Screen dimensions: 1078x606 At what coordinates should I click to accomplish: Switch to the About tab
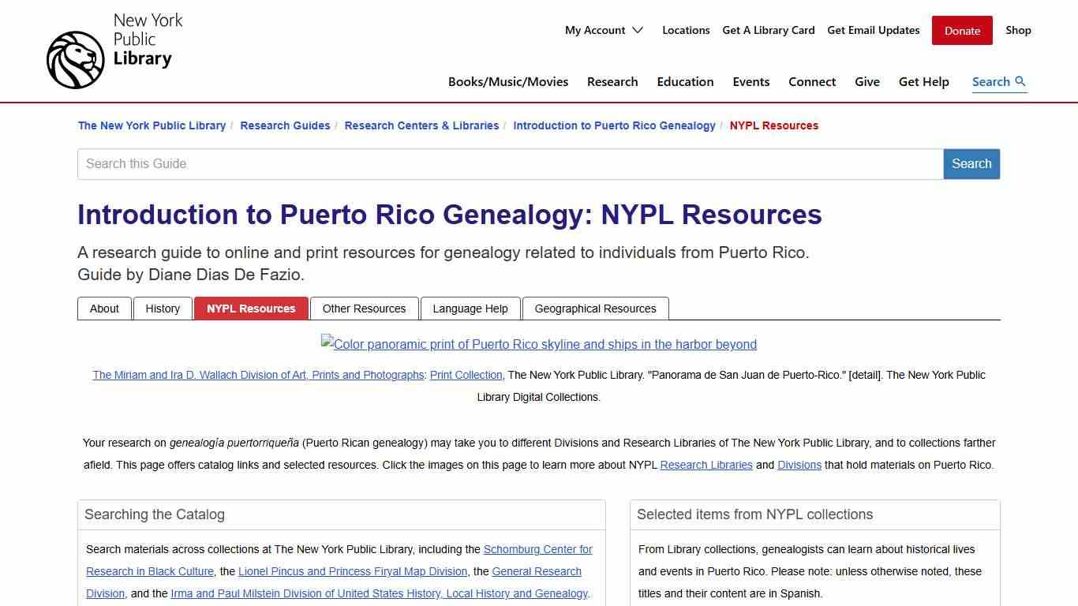pos(104,309)
